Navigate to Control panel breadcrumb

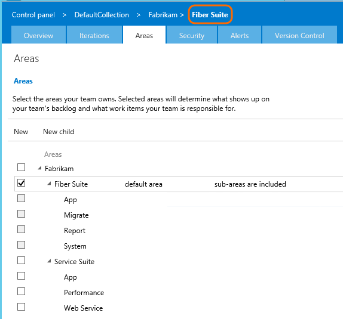(33, 15)
